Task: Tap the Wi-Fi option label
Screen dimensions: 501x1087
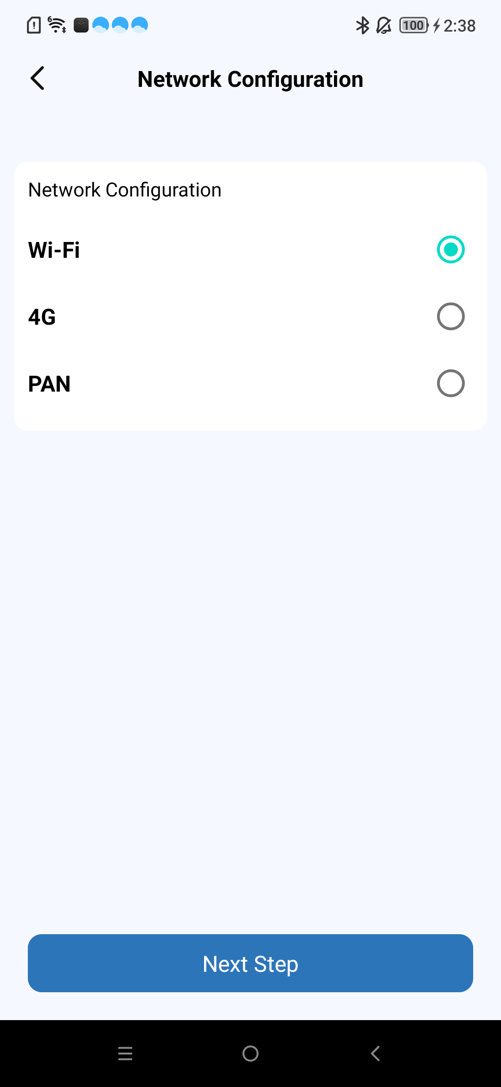Action: pyautogui.click(x=54, y=250)
